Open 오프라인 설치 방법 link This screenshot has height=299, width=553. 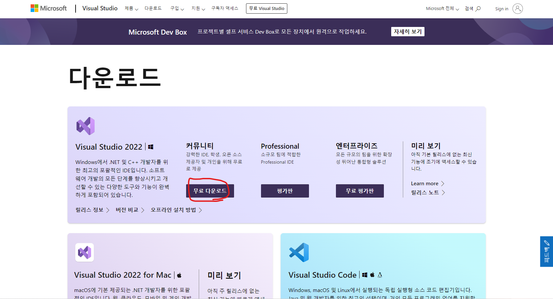(x=176, y=210)
